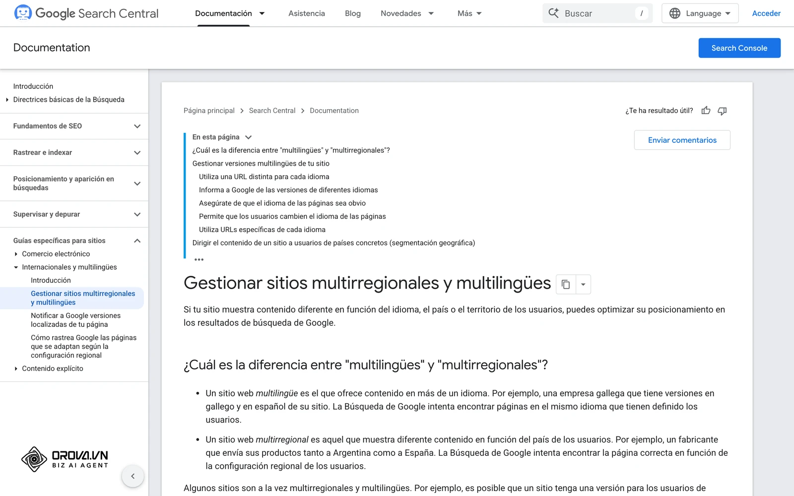Expand Contenido explícito tree item
Image resolution: width=794 pixels, height=496 pixels.
coord(16,369)
